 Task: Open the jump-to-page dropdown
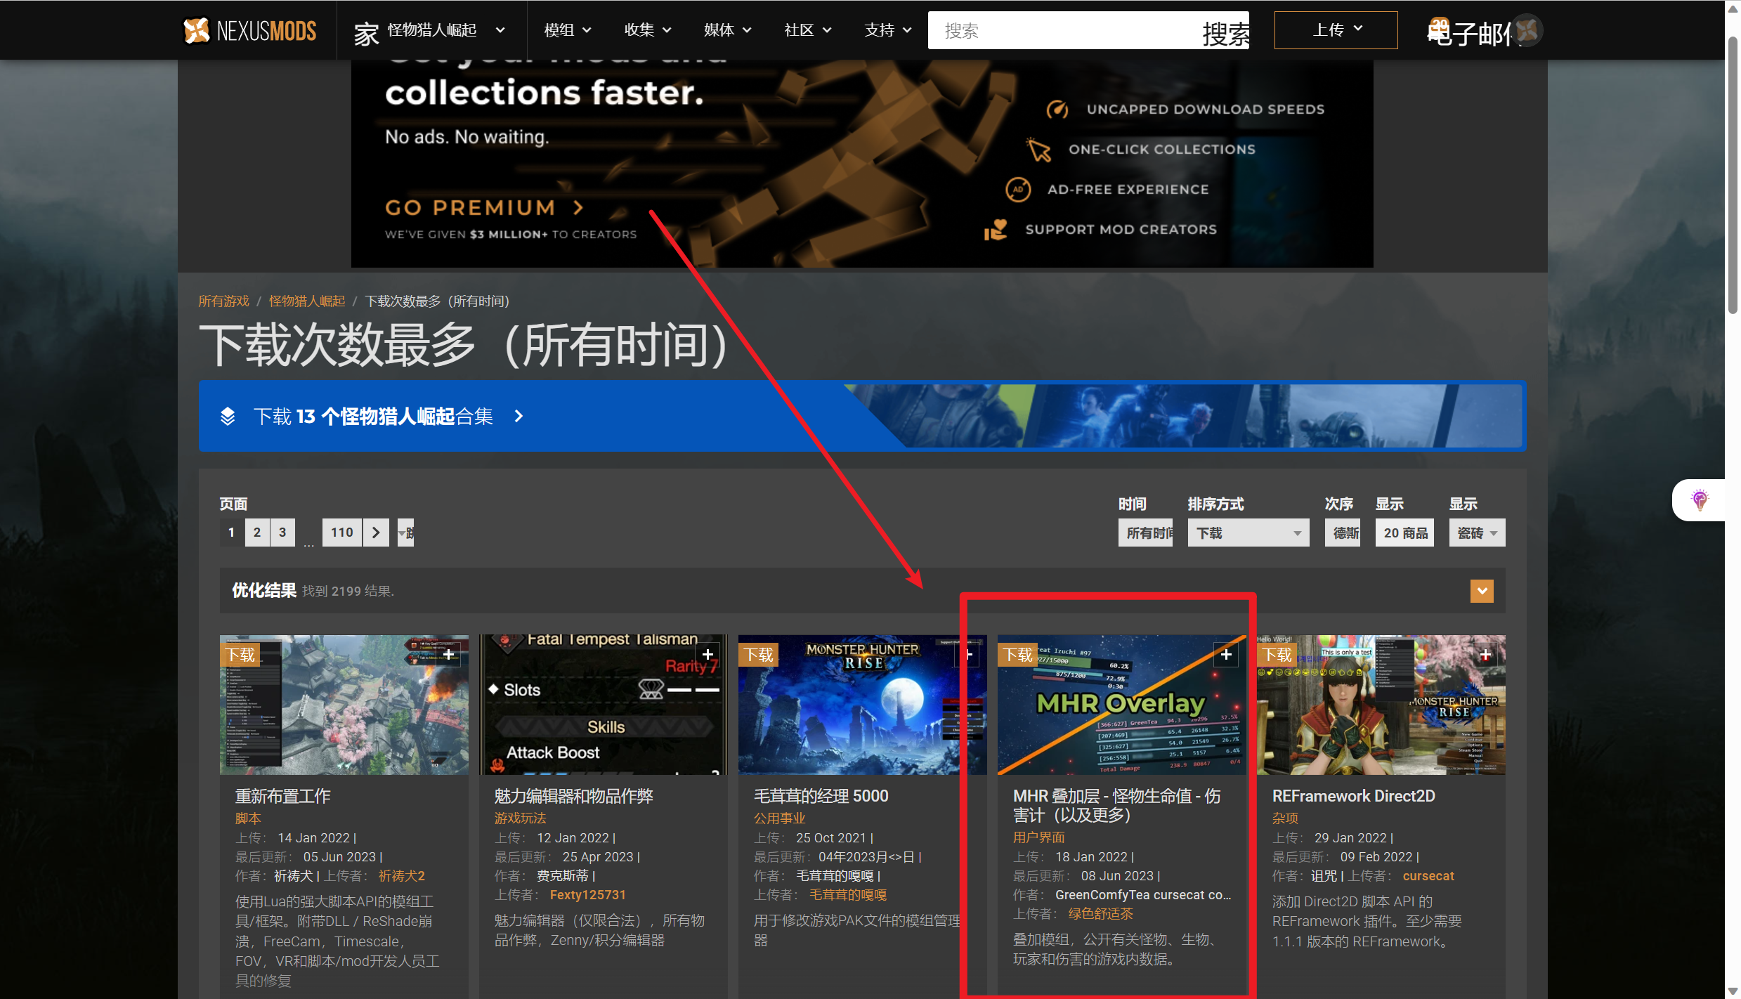(x=405, y=533)
